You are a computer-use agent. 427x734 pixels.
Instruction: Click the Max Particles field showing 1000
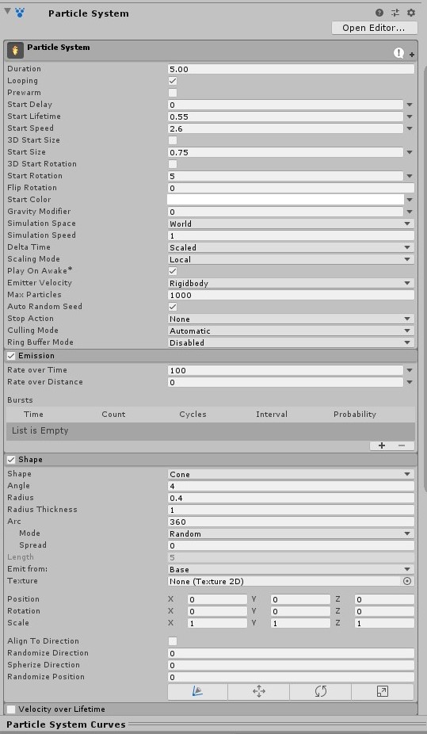(291, 295)
